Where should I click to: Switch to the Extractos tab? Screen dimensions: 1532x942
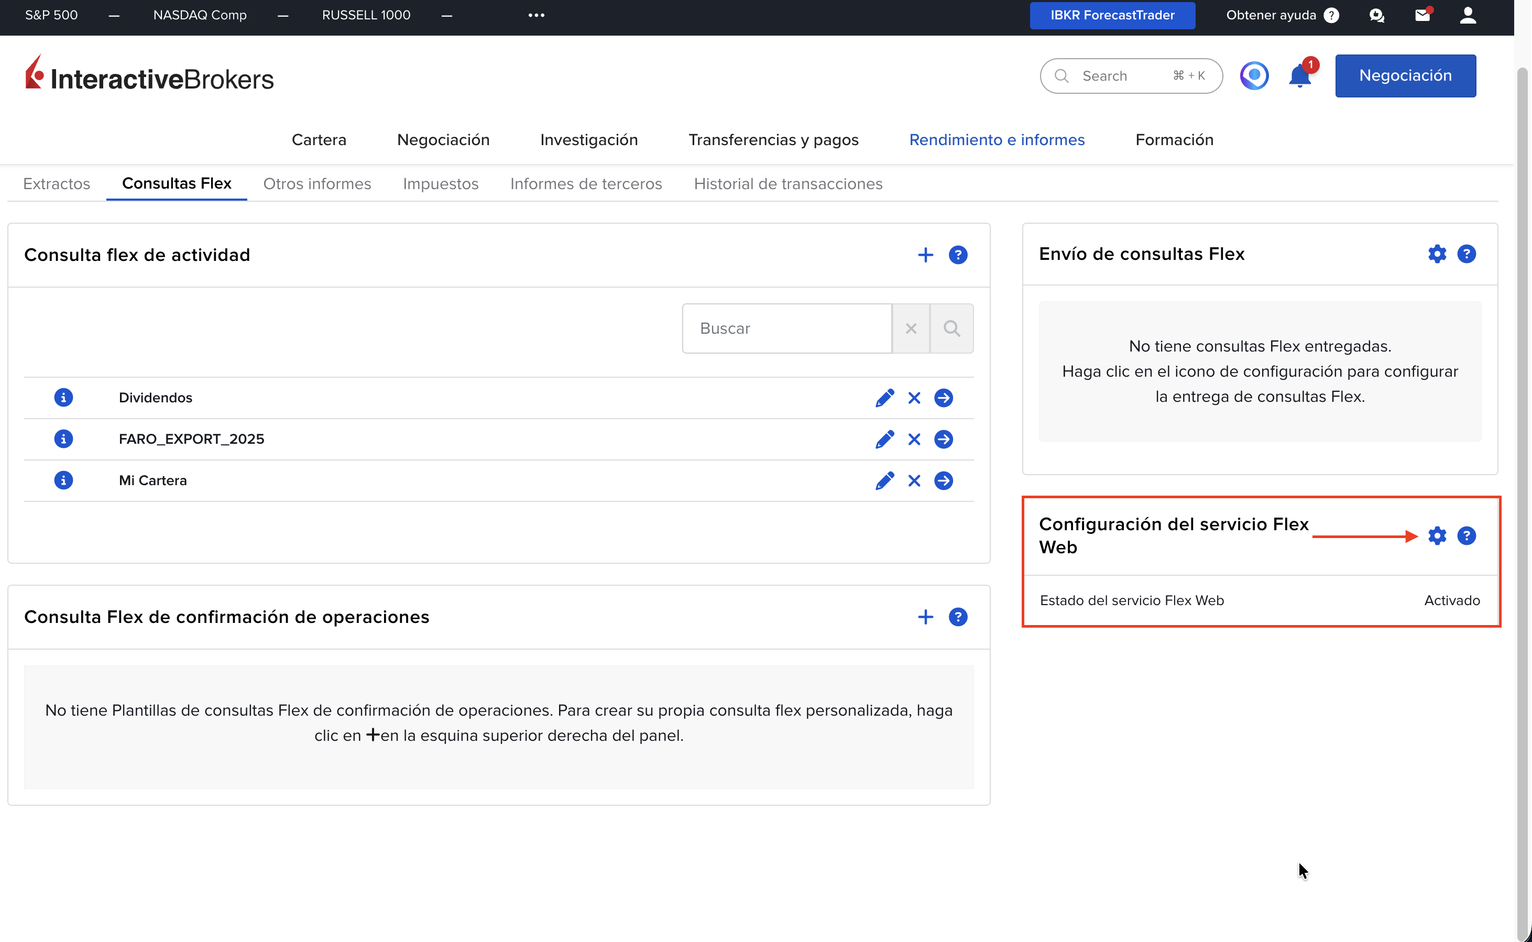pyautogui.click(x=57, y=184)
